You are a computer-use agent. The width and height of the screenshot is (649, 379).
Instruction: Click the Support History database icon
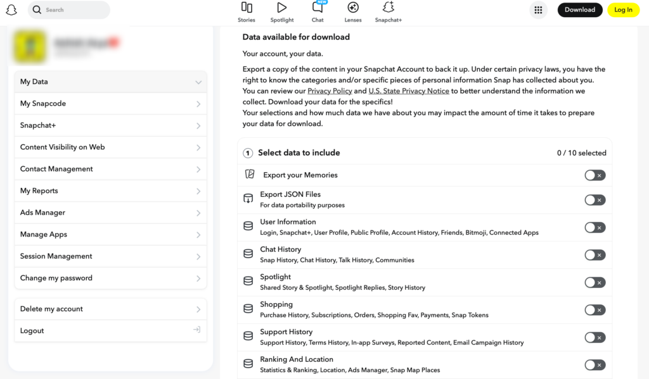248,336
